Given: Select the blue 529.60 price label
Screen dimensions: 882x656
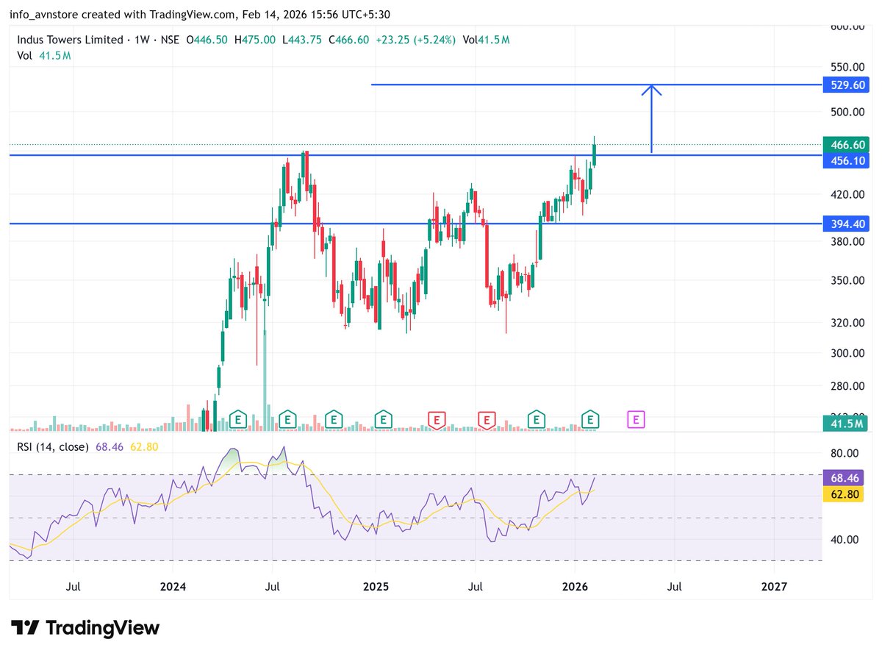Looking at the screenshot, I should (x=845, y=85).
